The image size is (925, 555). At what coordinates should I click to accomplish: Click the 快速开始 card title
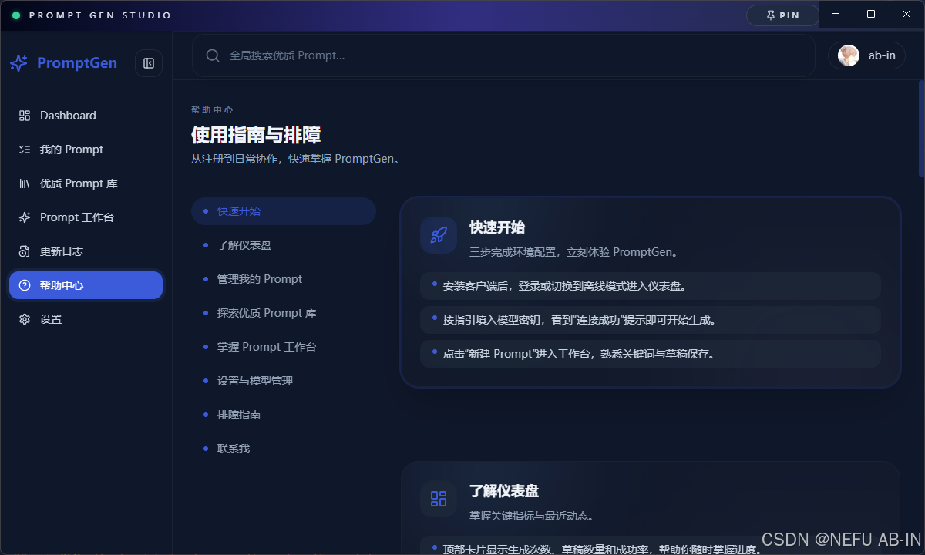tap(497, 227)
